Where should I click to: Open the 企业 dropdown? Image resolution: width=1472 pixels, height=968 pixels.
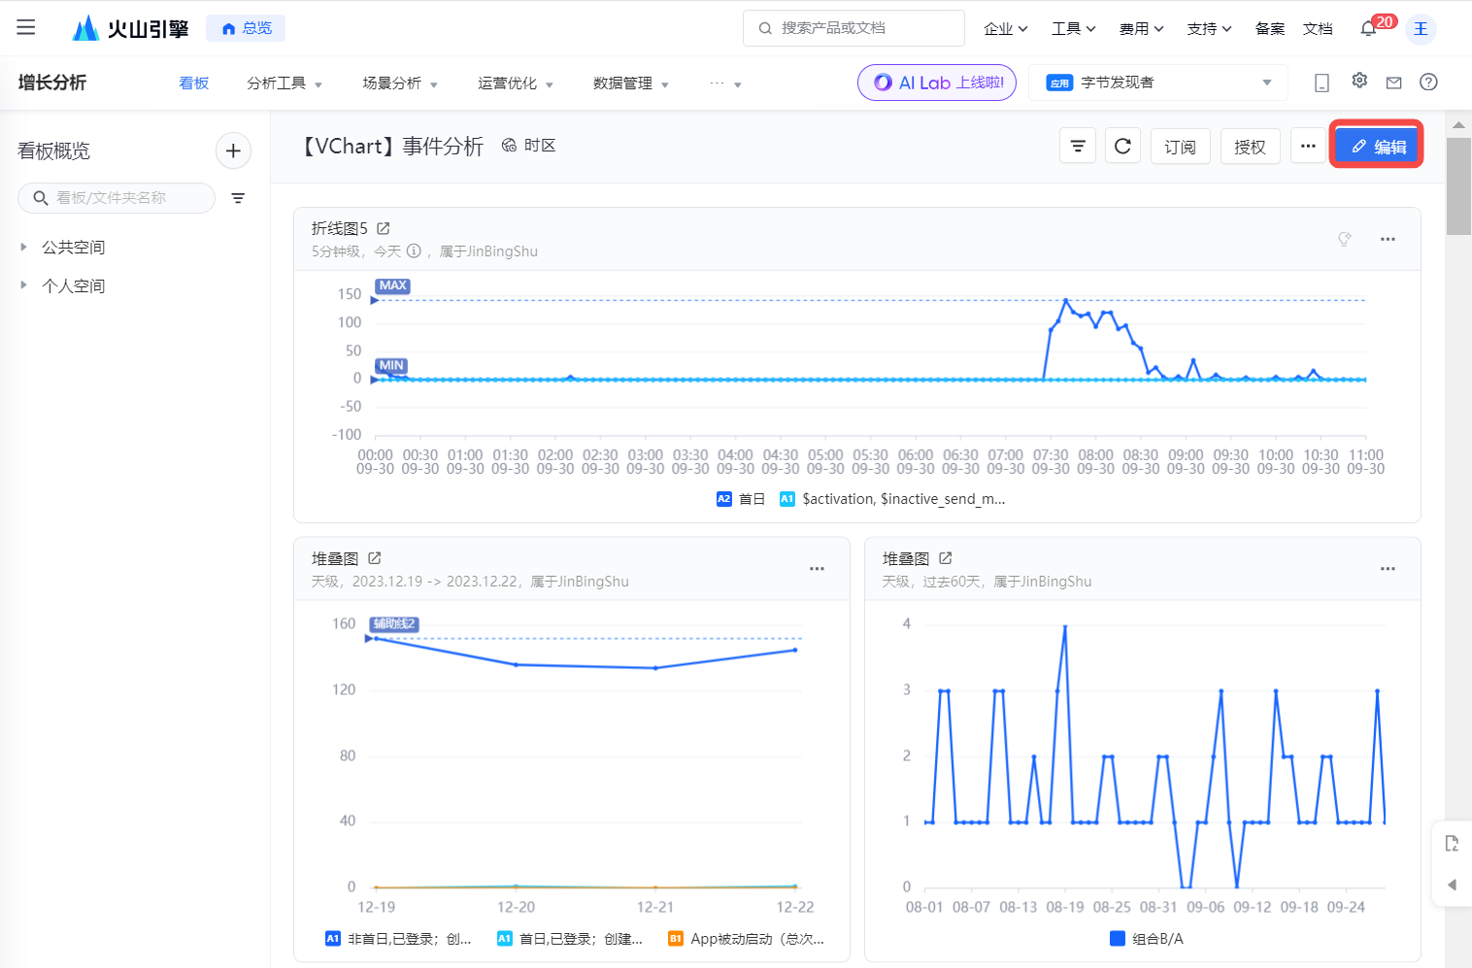[x=1005, y=29]
